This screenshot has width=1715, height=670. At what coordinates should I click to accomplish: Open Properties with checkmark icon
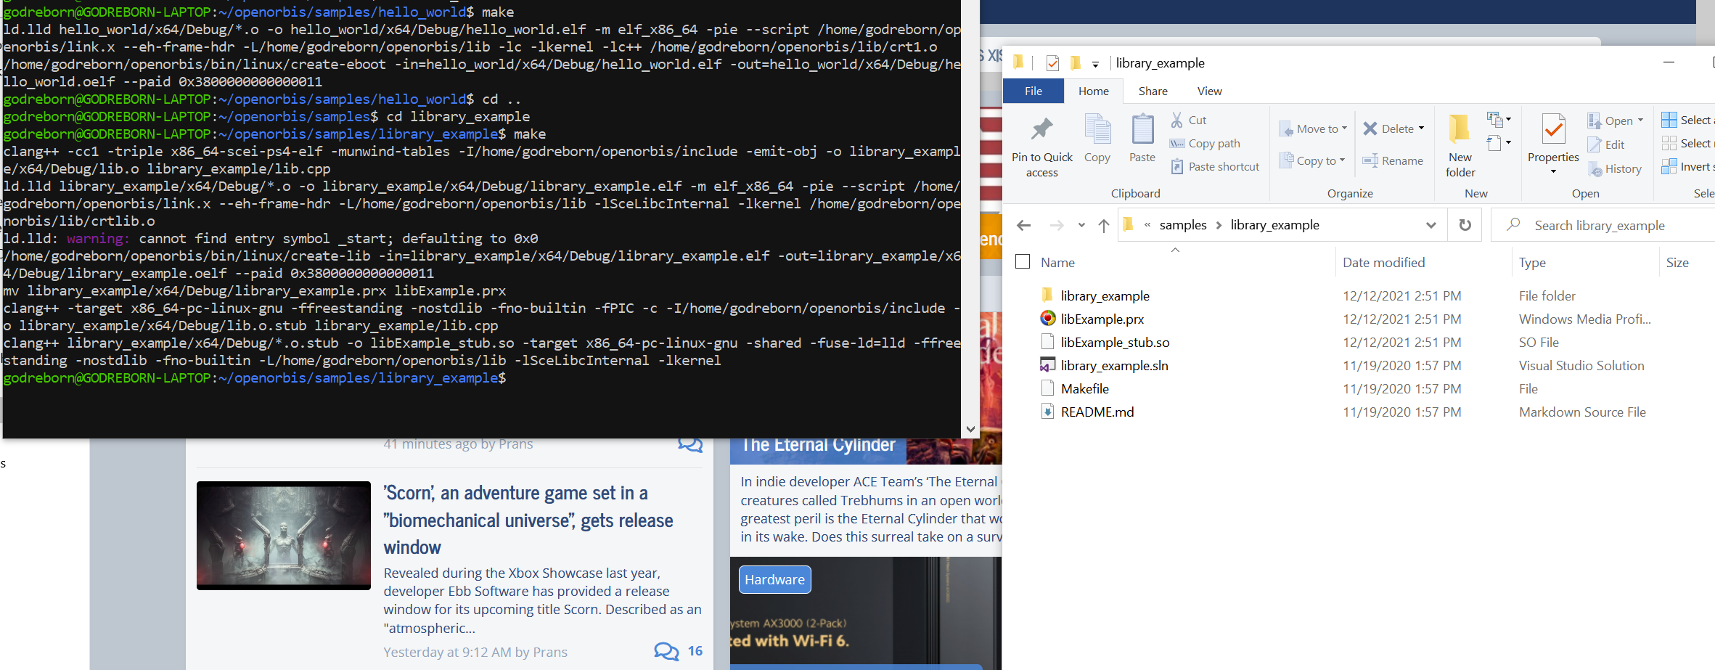(1553, 130)
